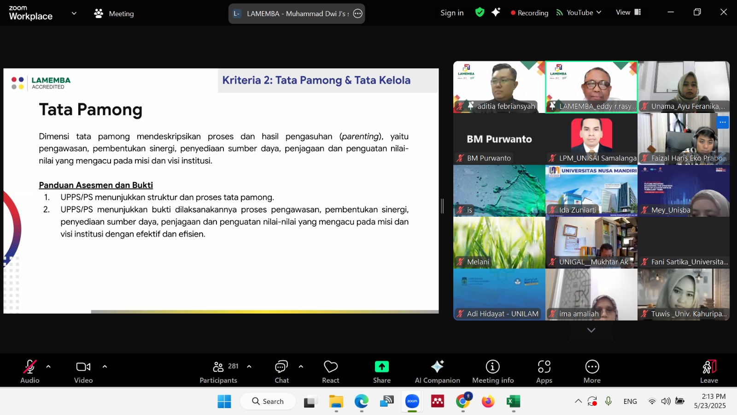Open the Apps panel
737x415 pixels.
544,371
